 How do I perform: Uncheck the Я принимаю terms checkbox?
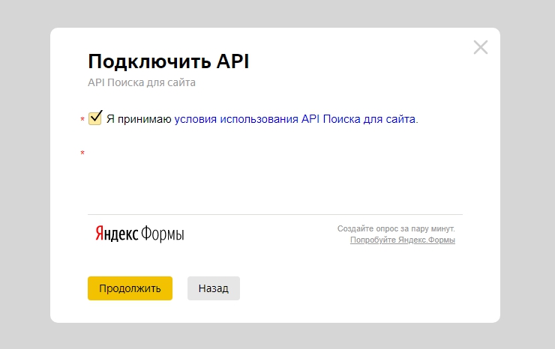tap(95, 118)
